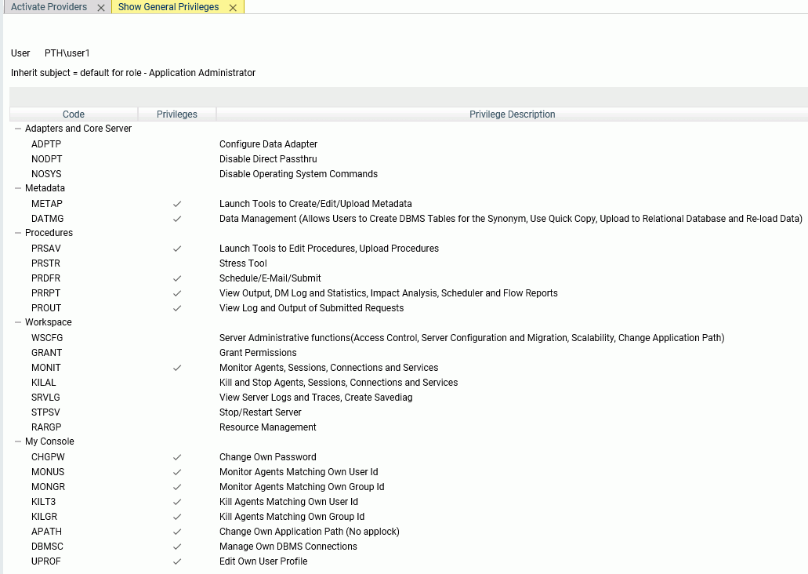Click the PRSAV privilege checkmark

(177, 249)
